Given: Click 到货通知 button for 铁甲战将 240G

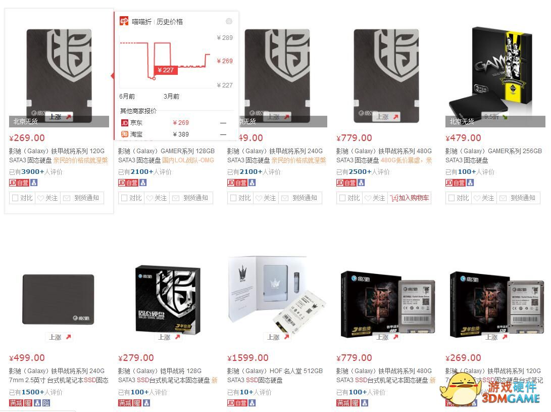Looking at the screenshot, I should [x=300, y=198].
